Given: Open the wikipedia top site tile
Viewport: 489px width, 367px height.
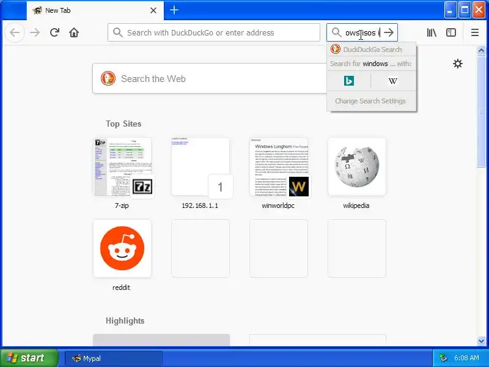Looking at the screenshot, I should 357,166.
